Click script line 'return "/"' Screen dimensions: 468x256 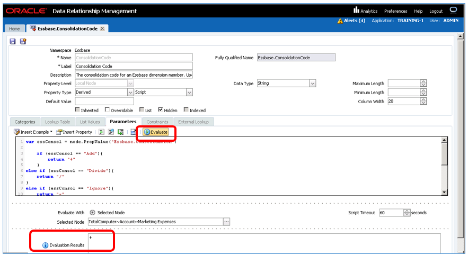pos(50,177)
